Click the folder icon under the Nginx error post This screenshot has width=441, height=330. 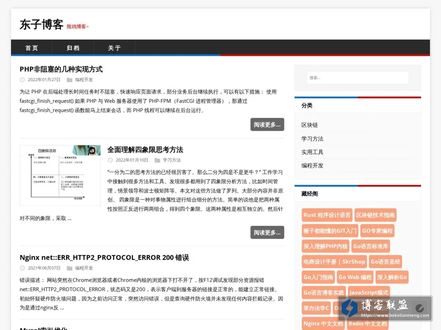point(69,268)
